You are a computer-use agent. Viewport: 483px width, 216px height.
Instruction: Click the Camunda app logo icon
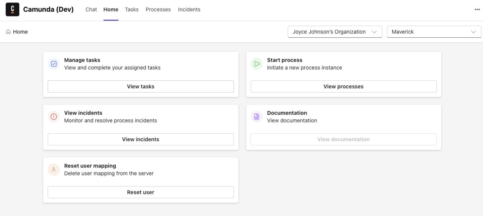[x=12, y=10]
